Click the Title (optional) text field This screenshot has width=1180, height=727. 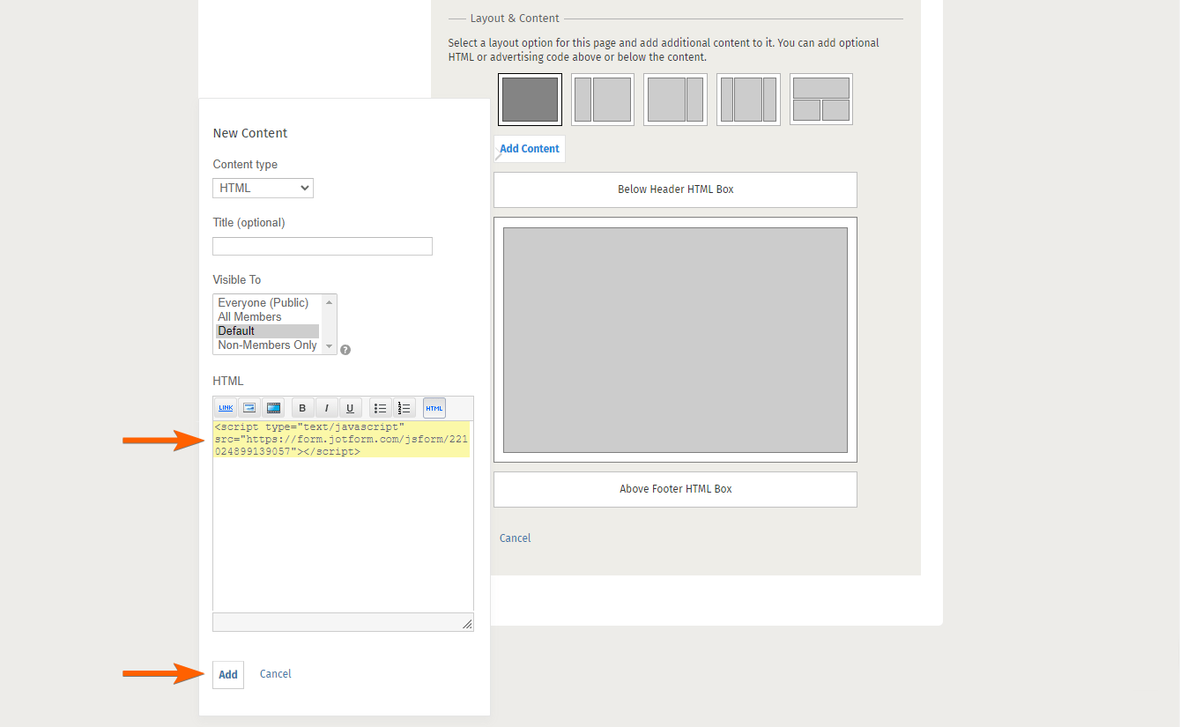click(x=323, y=246)
